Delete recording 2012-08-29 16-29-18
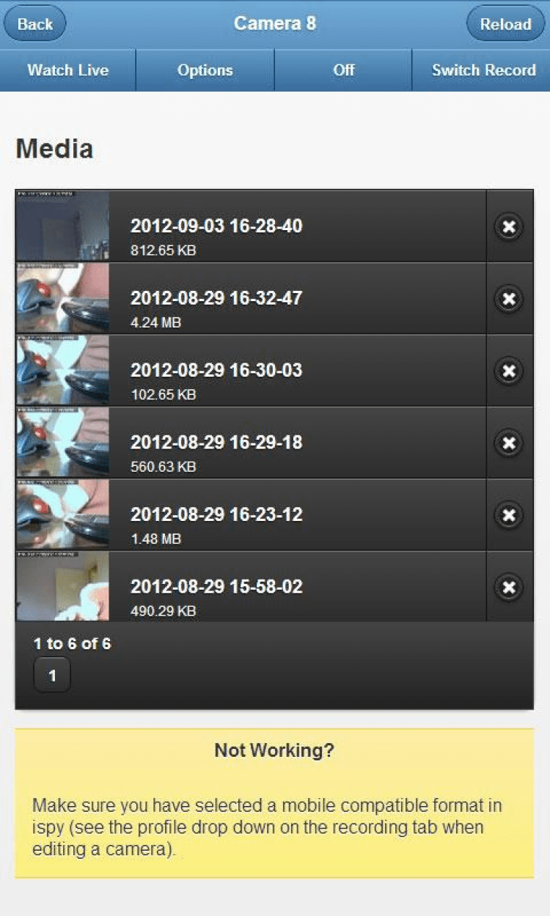The width and height of the screenshot is (550, 916). 509,443
